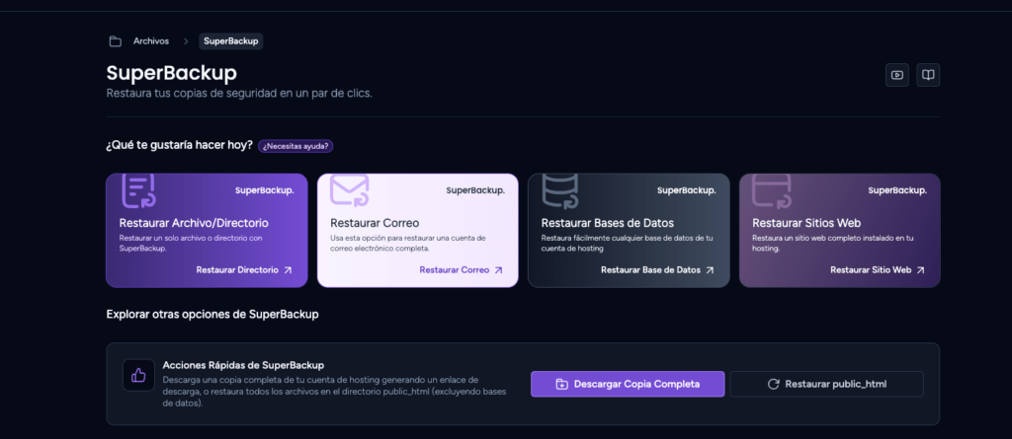Click the SuperBackup. logo on Bases de Datos card
The image size is (1012, 439).
687,190
